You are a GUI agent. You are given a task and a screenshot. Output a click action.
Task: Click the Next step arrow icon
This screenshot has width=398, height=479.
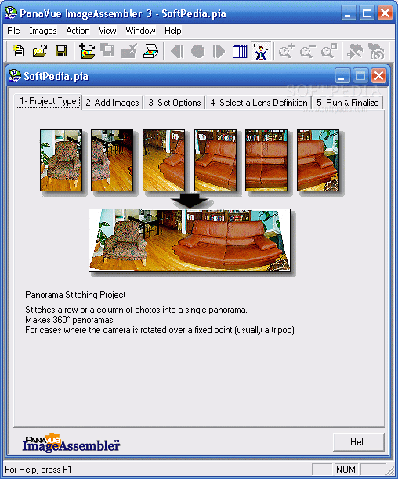click(219, 51)
